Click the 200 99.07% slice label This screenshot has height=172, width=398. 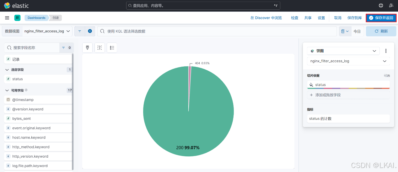[x=188, y=148]
